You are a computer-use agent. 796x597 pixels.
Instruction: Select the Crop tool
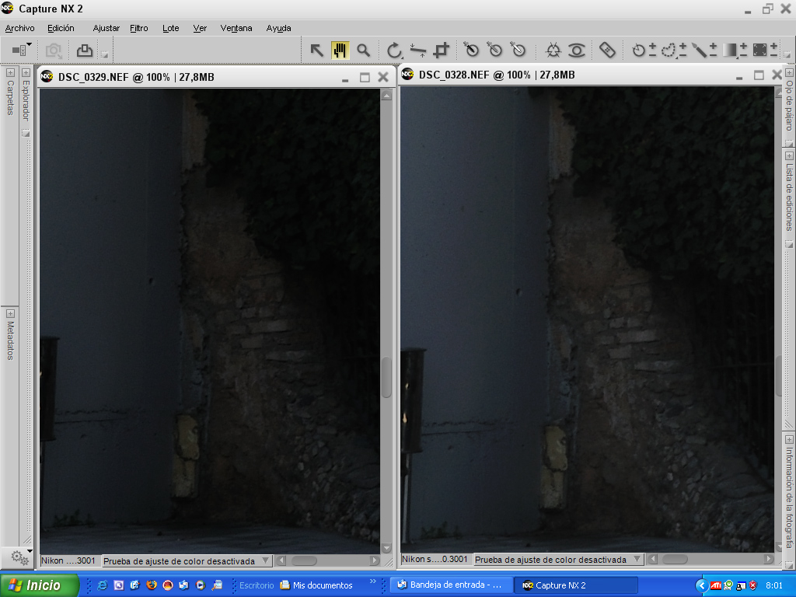pos(442,51)
